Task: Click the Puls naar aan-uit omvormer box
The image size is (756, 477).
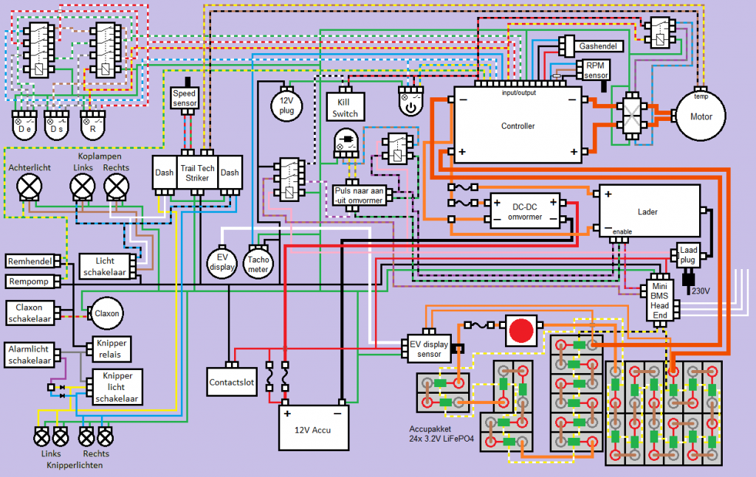Action: pos(359,196)
